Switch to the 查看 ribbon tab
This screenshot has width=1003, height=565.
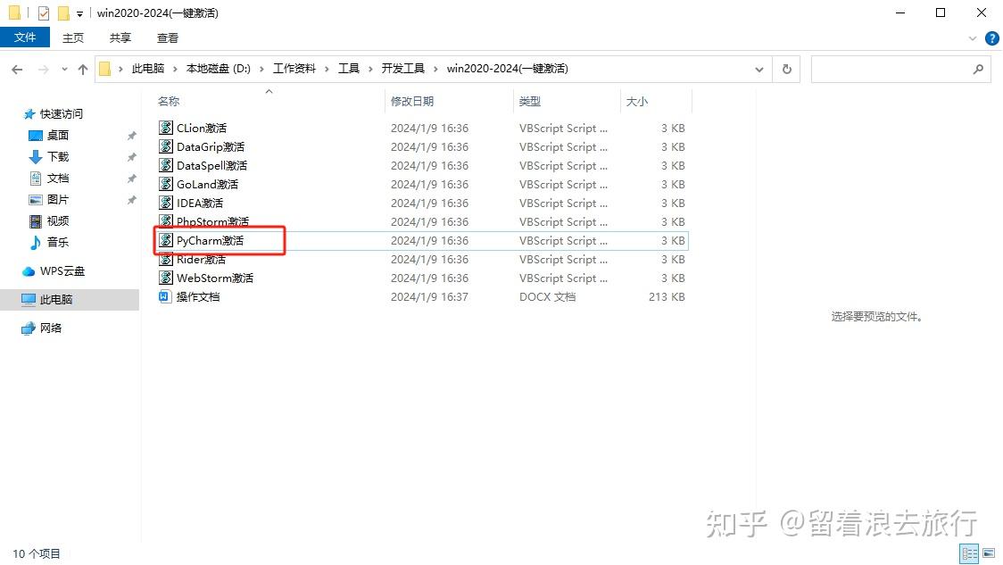click(x=168, y=37)
